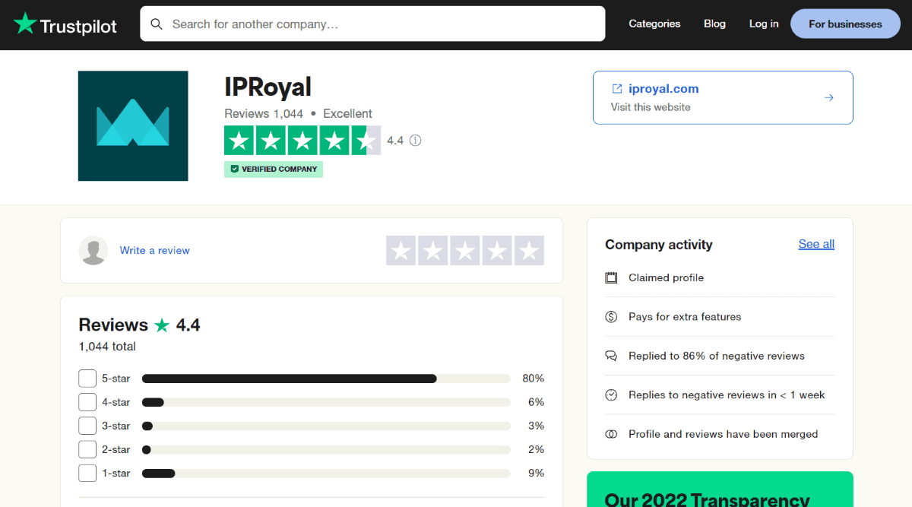Open the iproyal.com website link
The width and height of the screenshot is (912, 507).
click(x=663, y=89)
